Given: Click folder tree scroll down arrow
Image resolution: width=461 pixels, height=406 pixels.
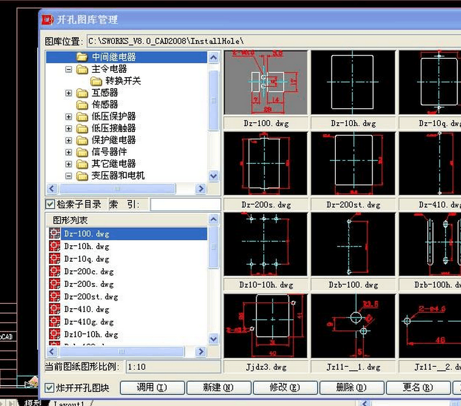Looking at the screenshot, I should tap(214, 176).
